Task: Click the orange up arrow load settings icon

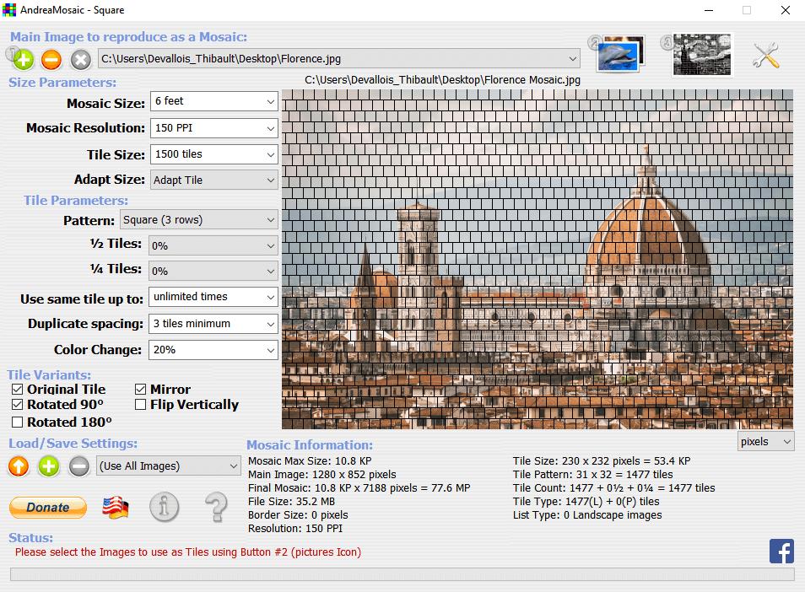Action: pos(19,466)
